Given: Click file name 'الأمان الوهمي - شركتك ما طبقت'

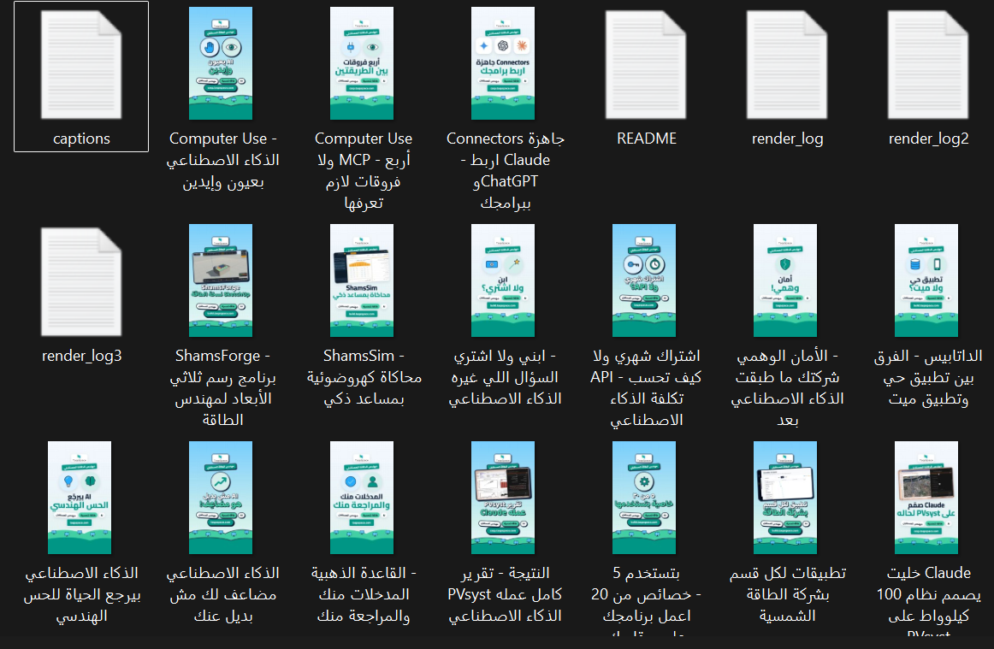Looking at the screenshot, I should coord(787,388).
